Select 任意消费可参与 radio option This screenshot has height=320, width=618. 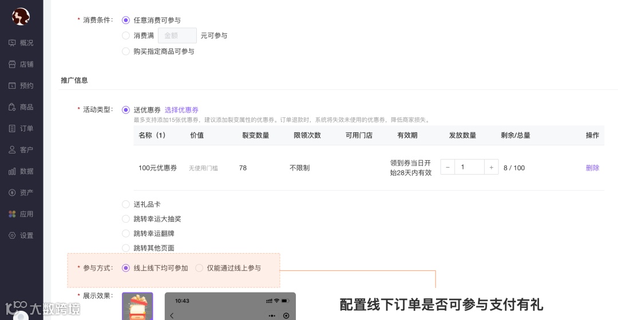[x=126, y=20]
